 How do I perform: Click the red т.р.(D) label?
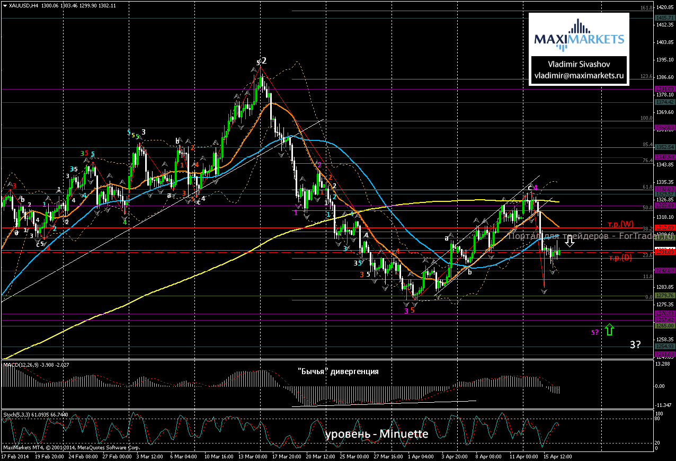coord(620,258)
